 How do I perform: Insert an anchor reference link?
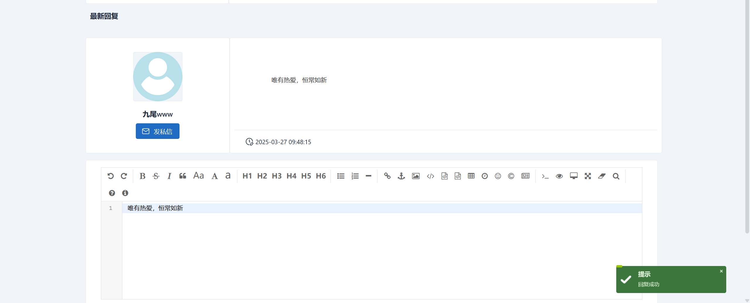coord(401,176)
